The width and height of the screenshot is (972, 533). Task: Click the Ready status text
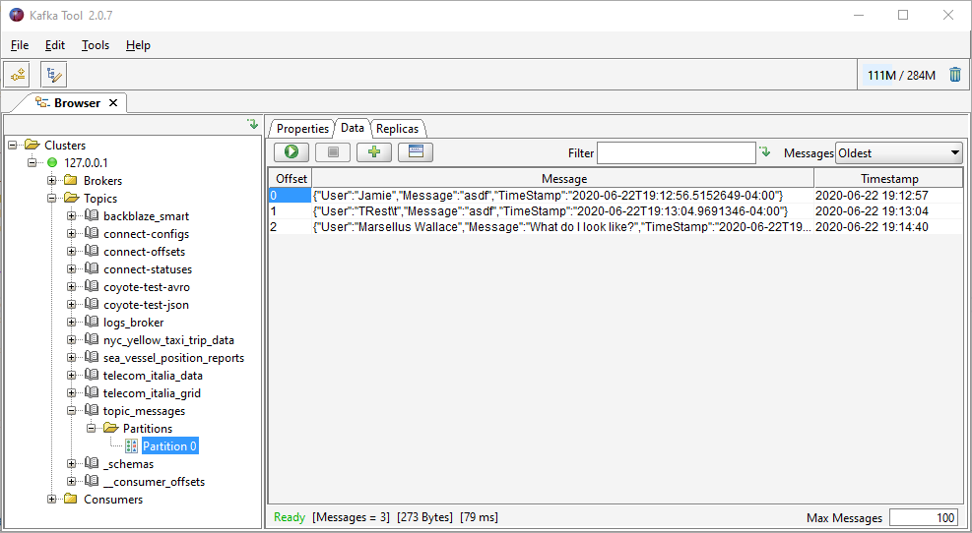[290, 517]
